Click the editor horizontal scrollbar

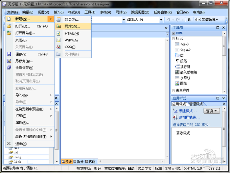pos(131,161)
